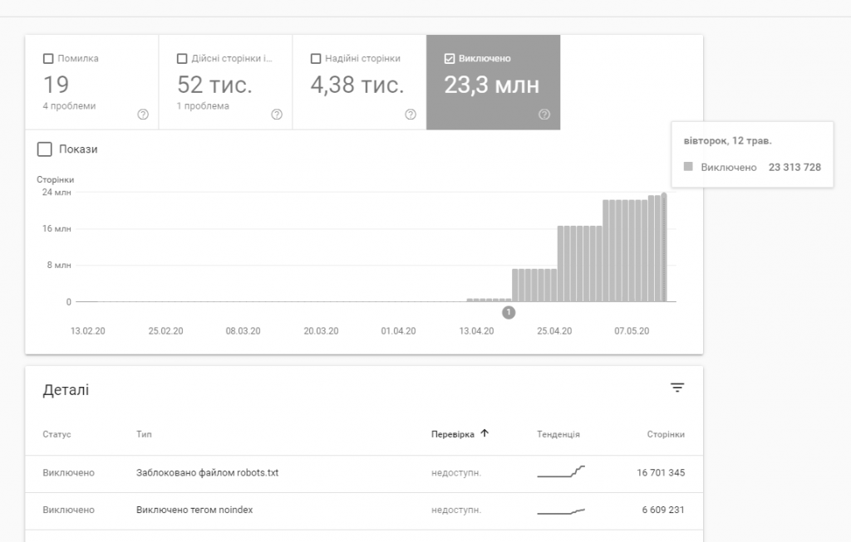Uncheck the Виключено checkbox
Image resolution: width=851 pixels, height=542 pixels.
click(450, 59)
